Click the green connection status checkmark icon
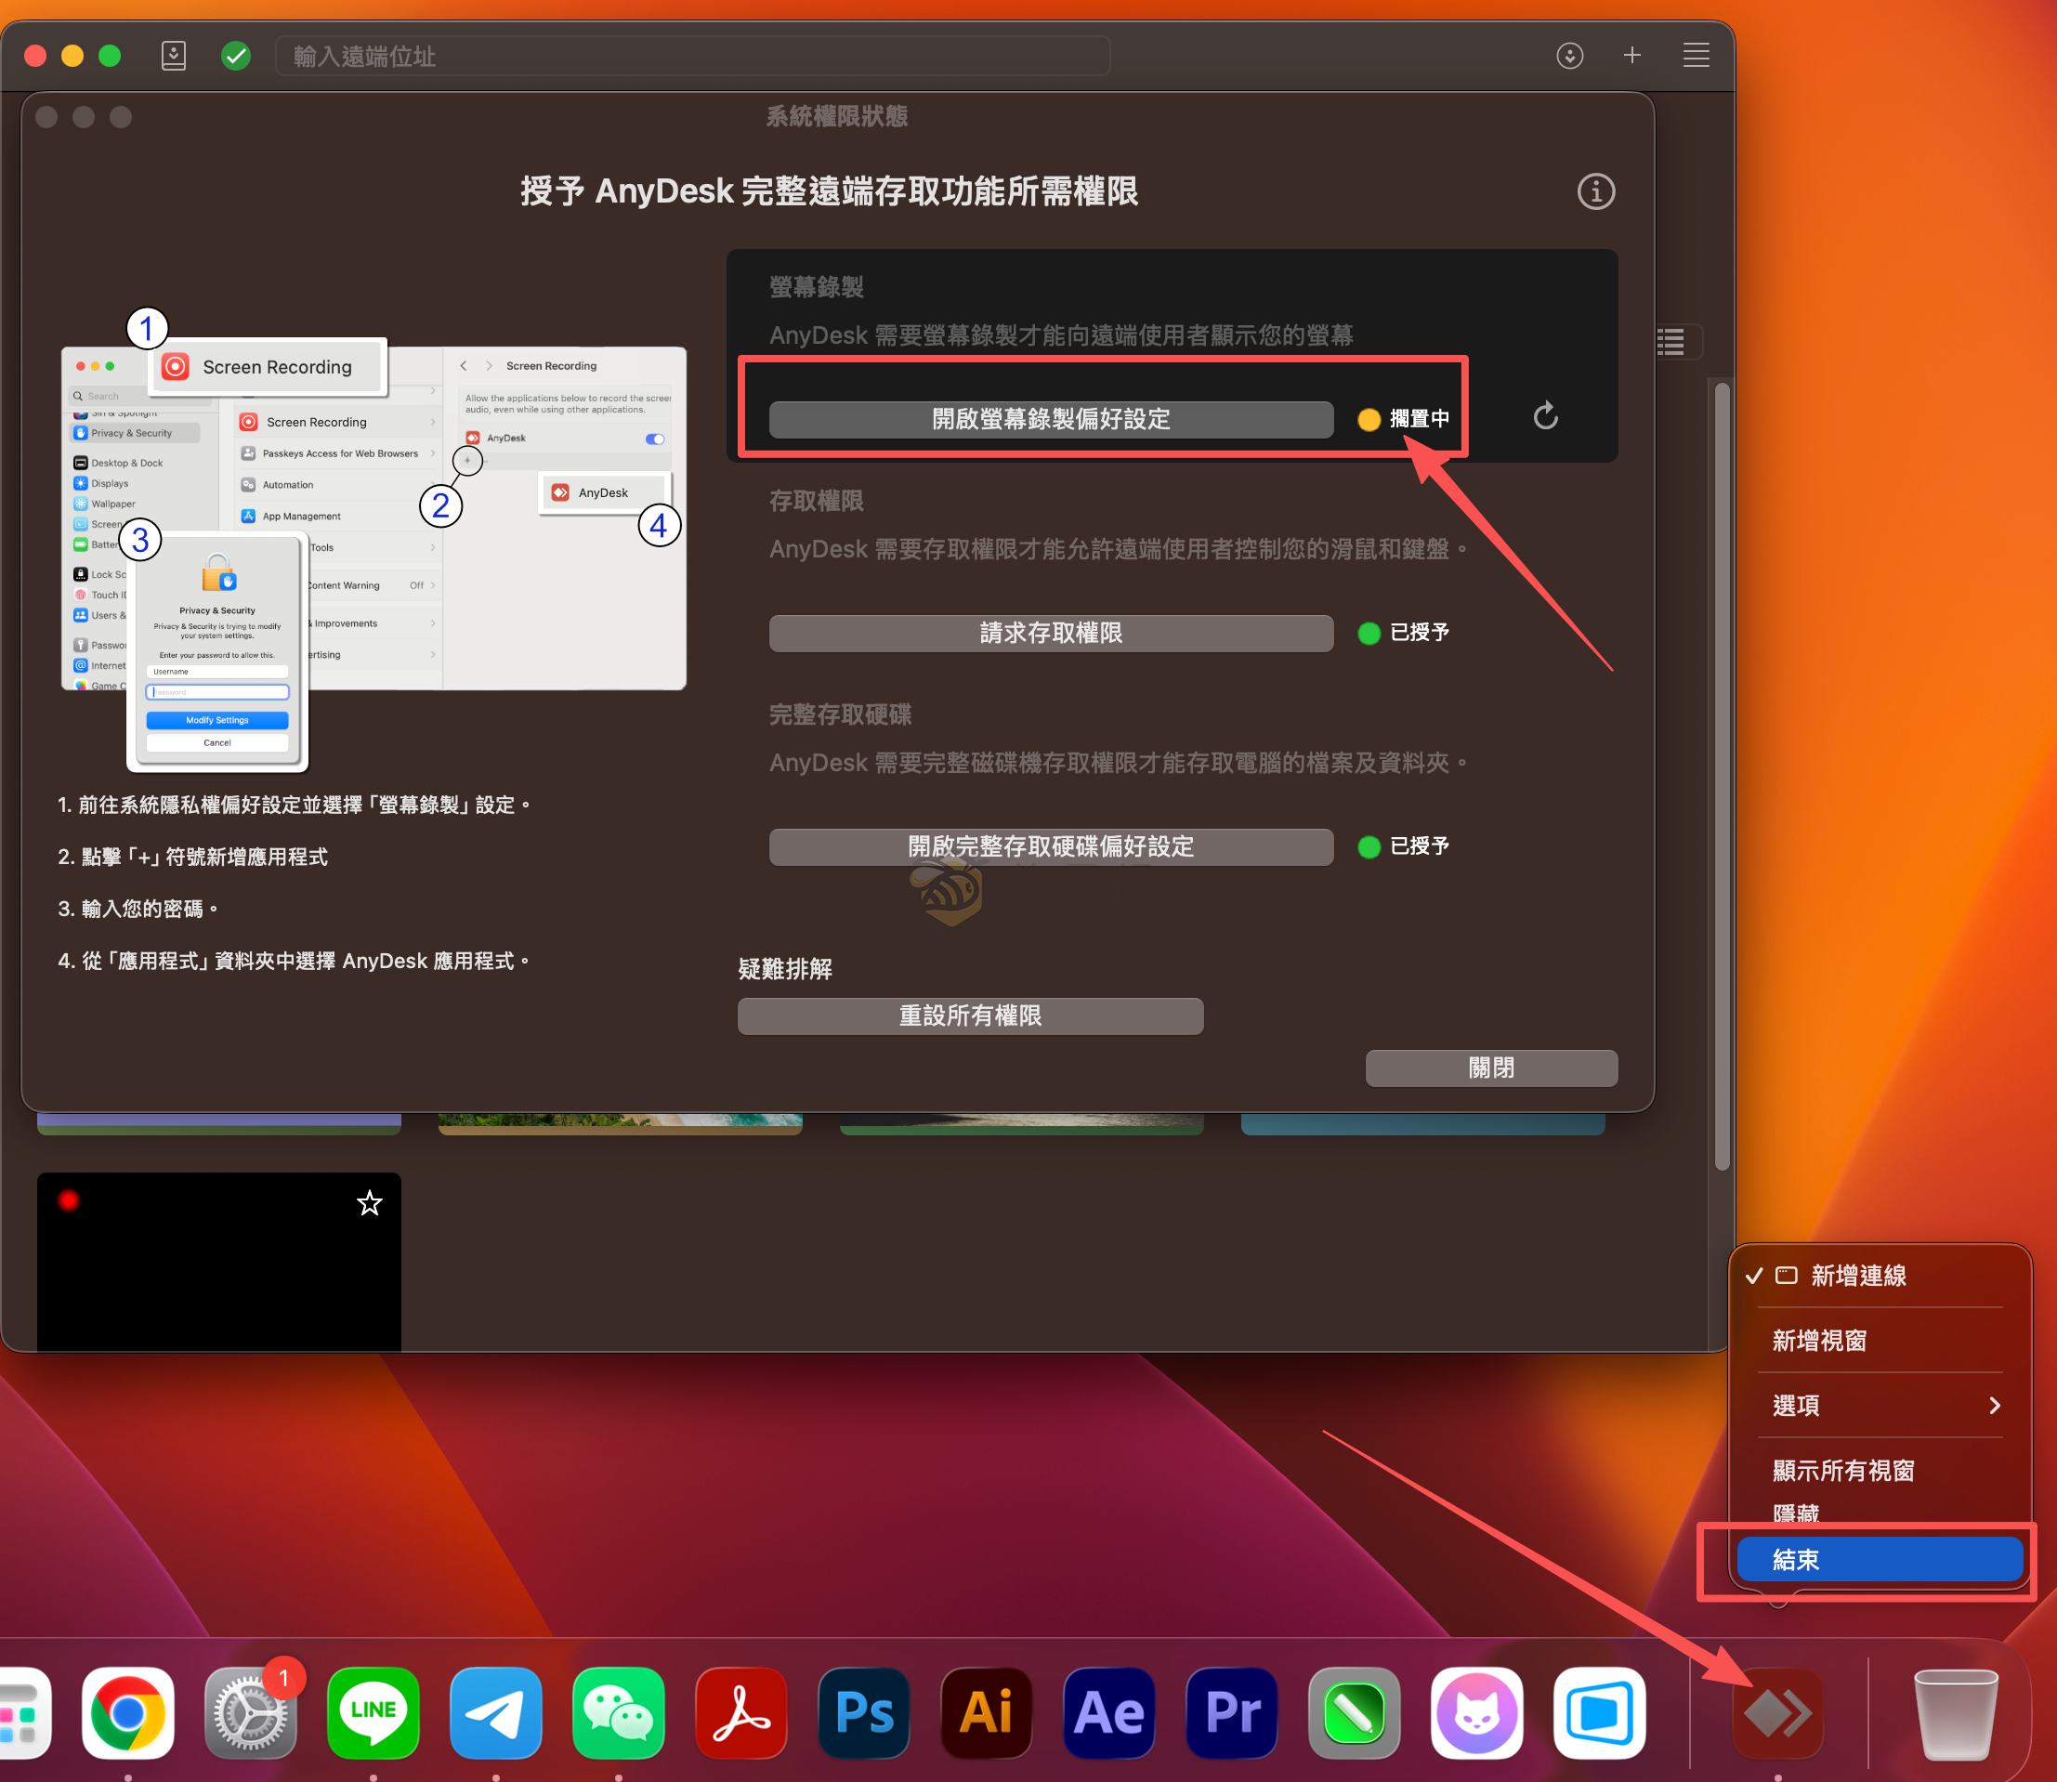Viewport: 2057px width, 1782px height. tap(236, 56)
